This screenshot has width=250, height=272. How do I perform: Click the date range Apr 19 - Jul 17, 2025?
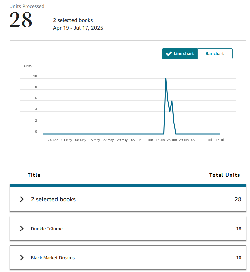tap(78, 28)
